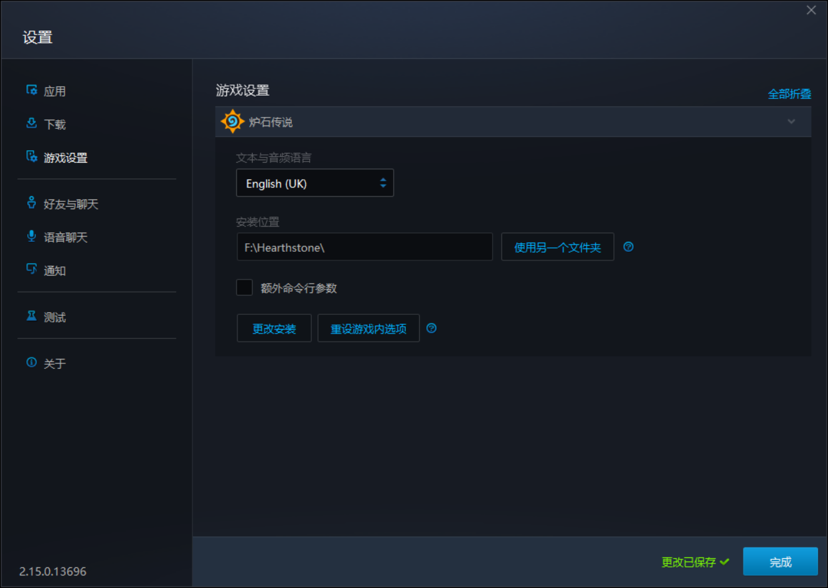Select the 测试 beta flask icon
This screenshot has width=828, height=588.
(x=31, y=316)
